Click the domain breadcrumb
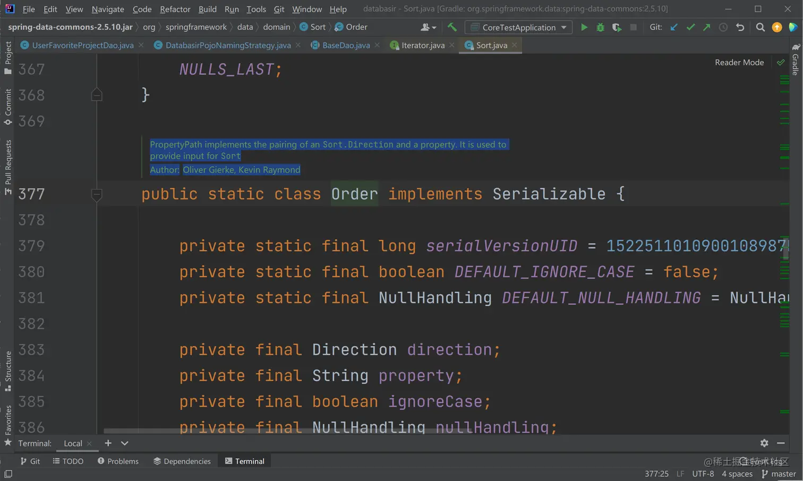This screenshot has height=481, width=803. coord(277,27)
